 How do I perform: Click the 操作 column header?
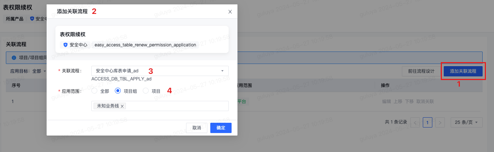click(x=385, y=85)
